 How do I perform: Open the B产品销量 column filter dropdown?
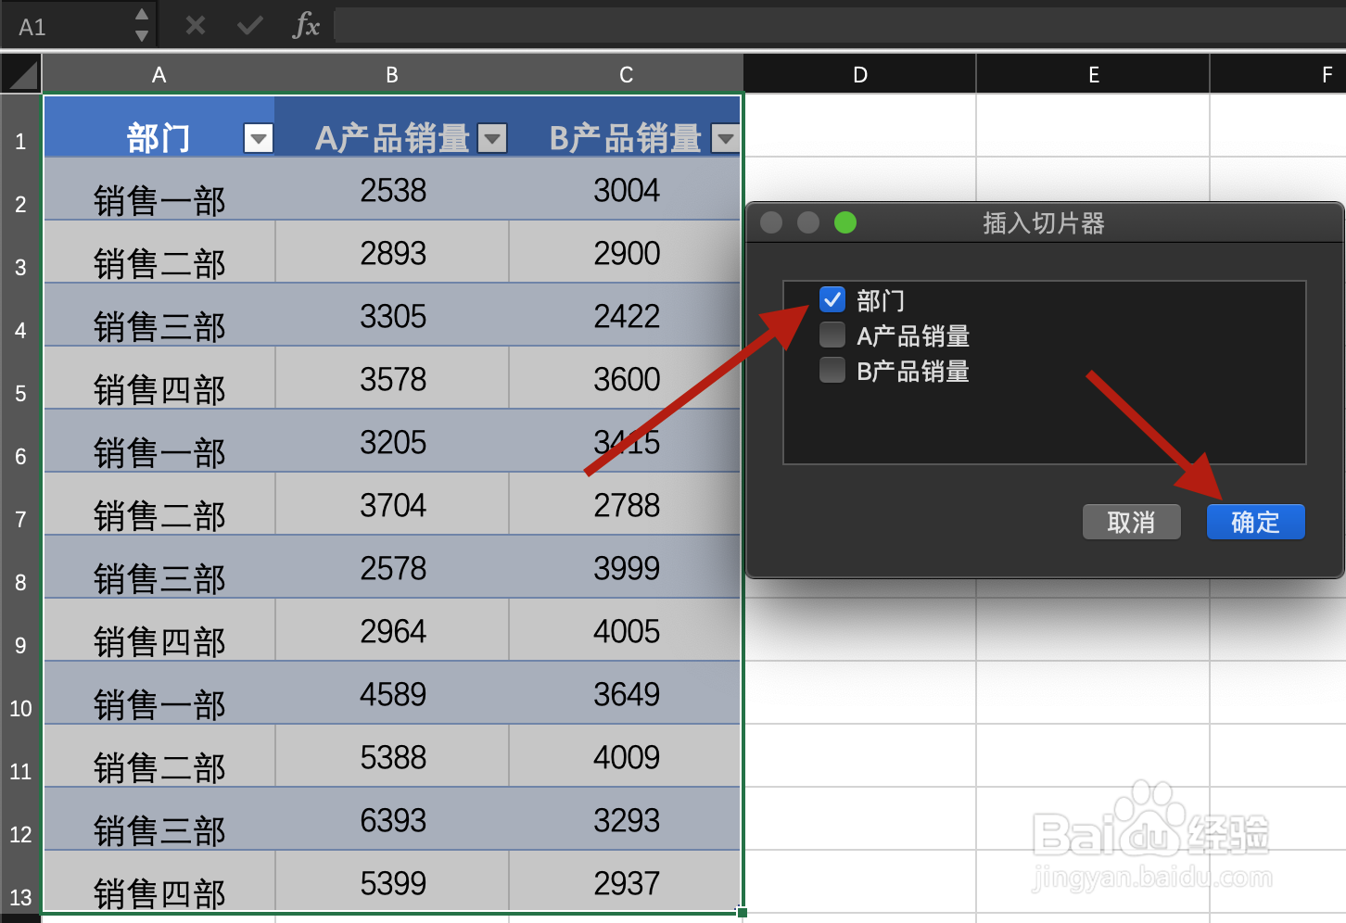tap(726, 139)
